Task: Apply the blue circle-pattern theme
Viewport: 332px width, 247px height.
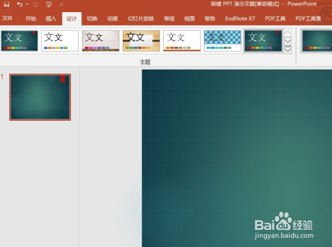Action: pos(222,41)
